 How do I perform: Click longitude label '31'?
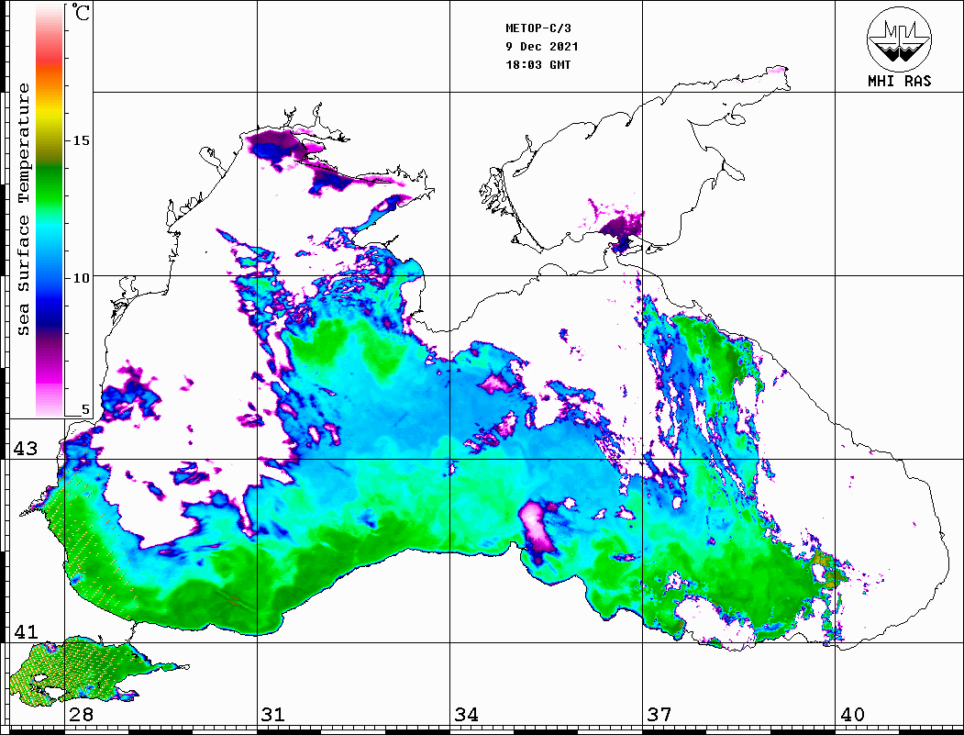pyautogui.click(x=273, y=715)
